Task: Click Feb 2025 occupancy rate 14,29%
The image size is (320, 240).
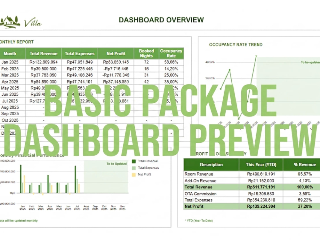Action: 171,69
